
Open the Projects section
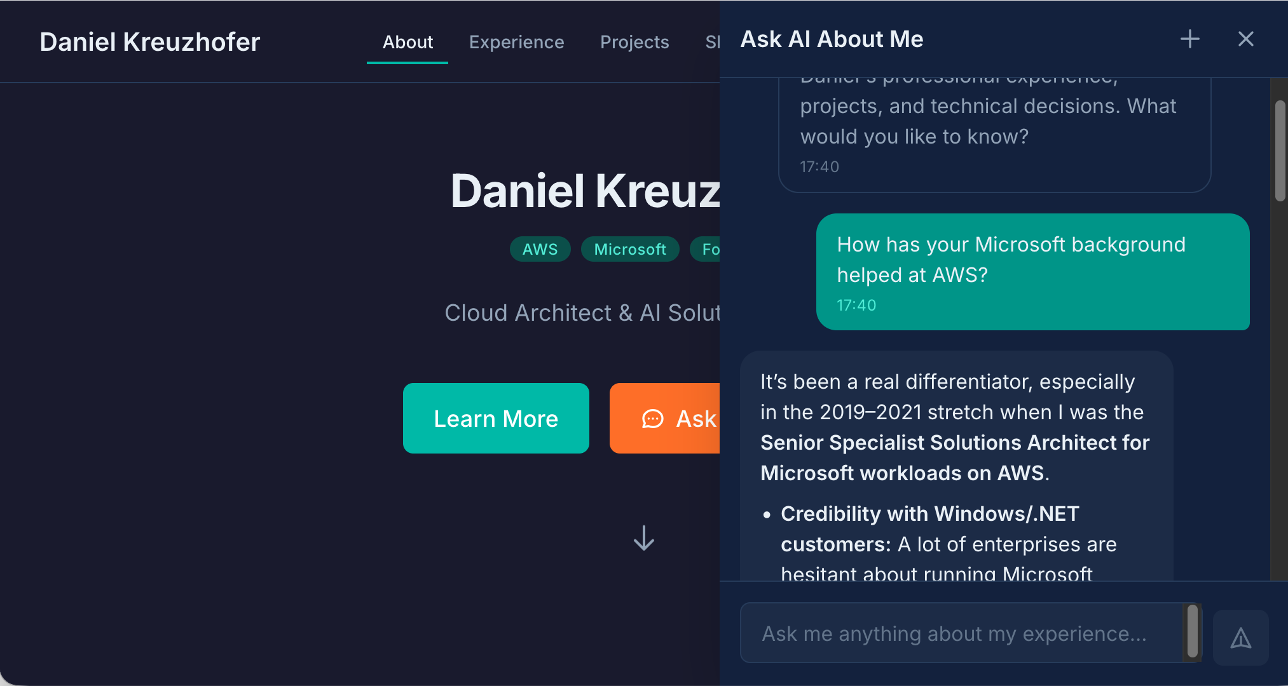click(x=634, y=42)
